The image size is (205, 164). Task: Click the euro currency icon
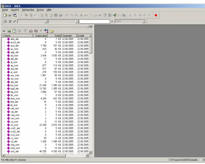click(x=145, y=15)
